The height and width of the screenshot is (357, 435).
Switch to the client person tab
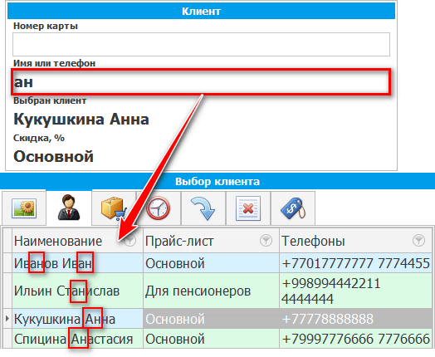[x=69, y=208]
